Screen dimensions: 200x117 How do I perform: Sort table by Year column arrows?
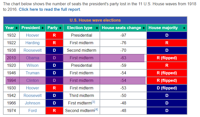17,28
